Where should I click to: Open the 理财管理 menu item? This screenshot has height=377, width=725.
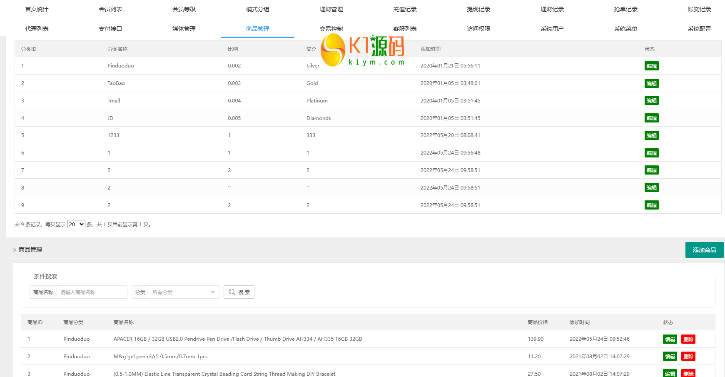[331, 9]
